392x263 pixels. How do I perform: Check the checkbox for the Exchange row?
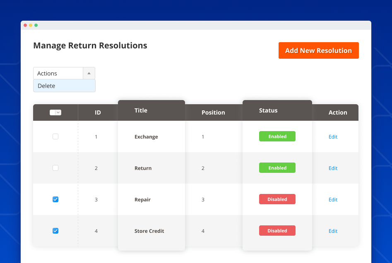coord(55,136)
